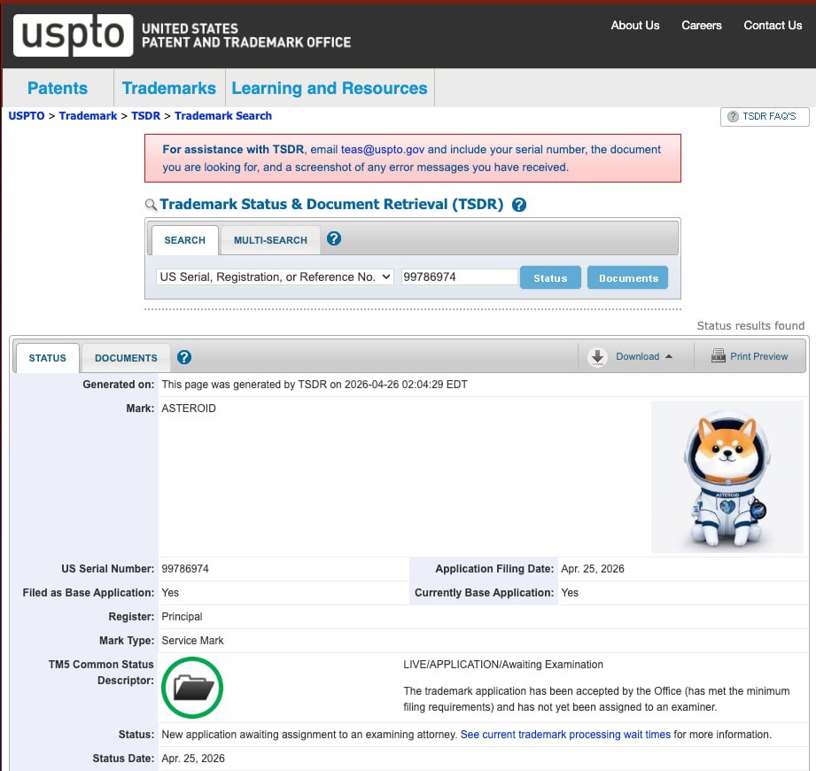816x771 pixels.
Task: Click the Mark Type value Service Mark
Action: tap(192, 641)
